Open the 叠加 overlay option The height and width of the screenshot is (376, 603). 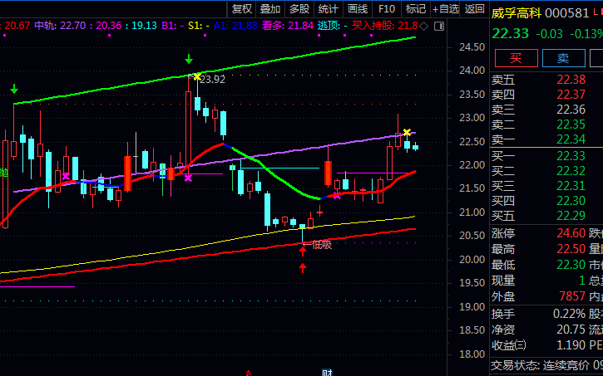[270, 9]
